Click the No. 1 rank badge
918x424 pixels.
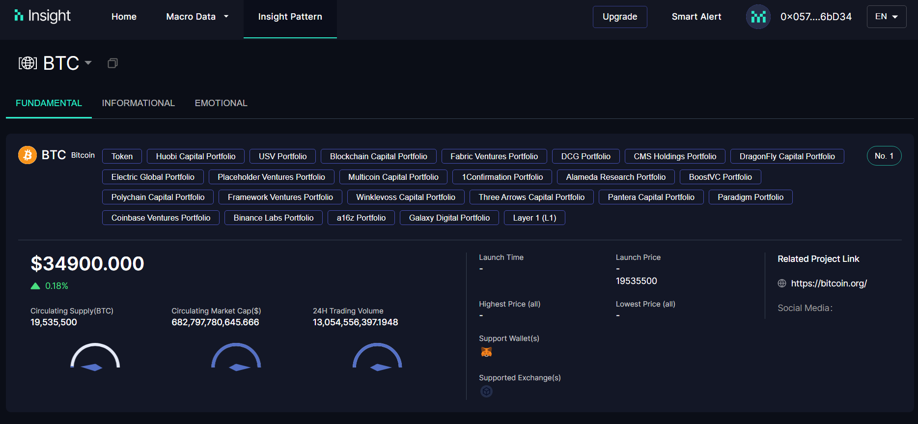884,156
